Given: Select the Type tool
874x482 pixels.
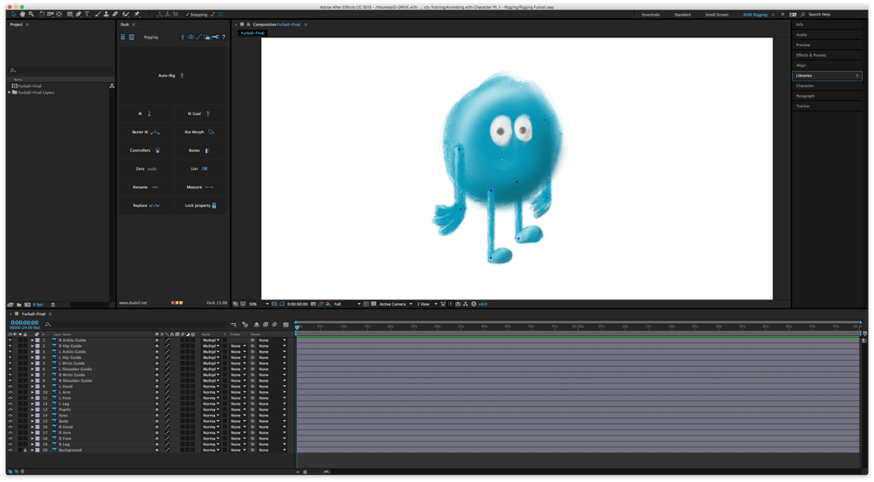Looking at the screenshot, I should click(x=87, y=14).
